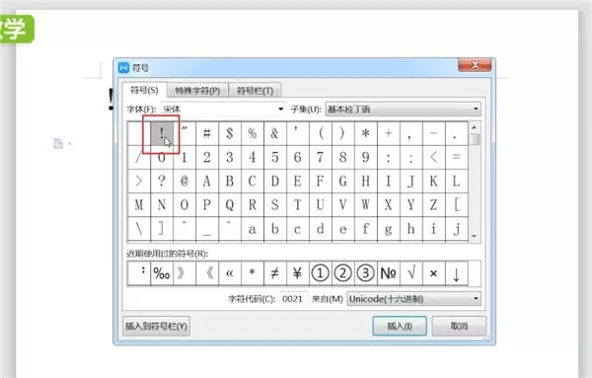Choose the letter Q symbol
The height and width of the screenshot is (378, 592).
tap(230, 205)
